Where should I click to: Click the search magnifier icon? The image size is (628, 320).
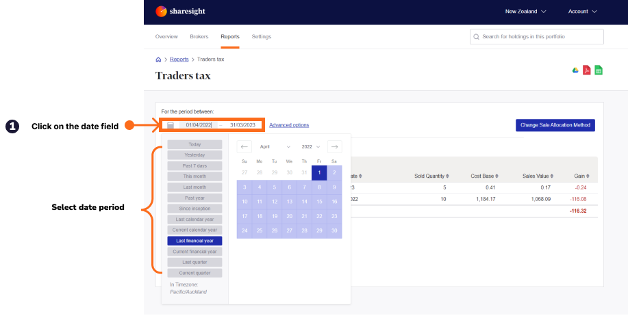coord(476,37)
